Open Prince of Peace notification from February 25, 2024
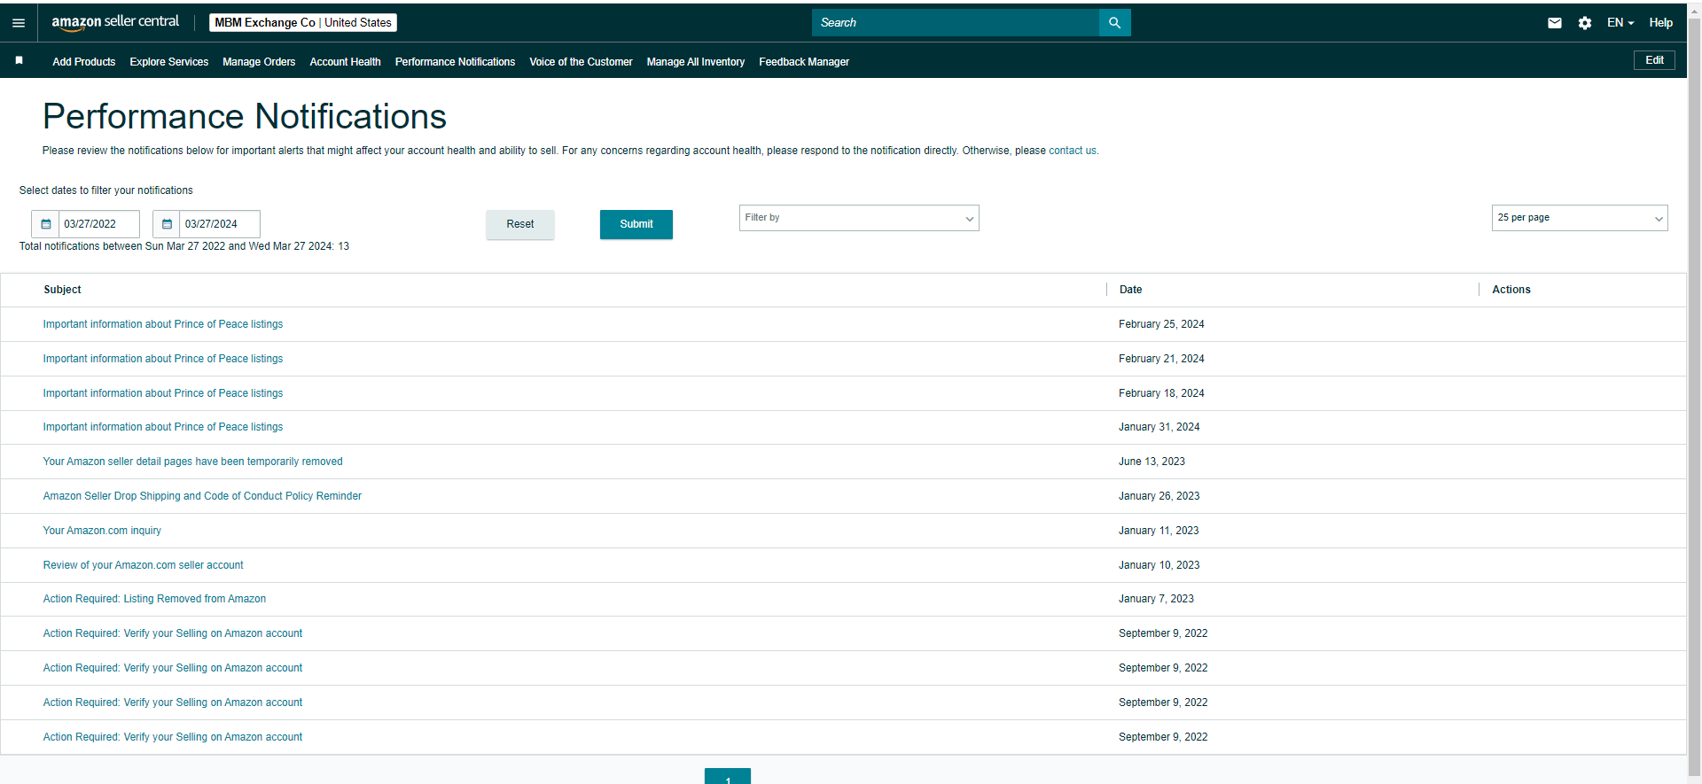This screenshot has width=1702, height=784. click(x=163, y=324)
